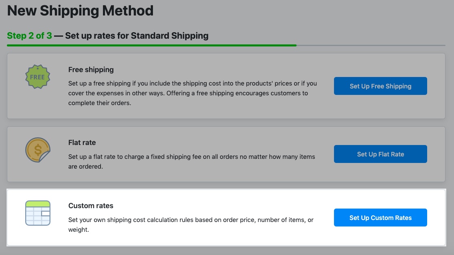
Task: Choose Set Up Custom Rates
Action: tap(380, 218)
